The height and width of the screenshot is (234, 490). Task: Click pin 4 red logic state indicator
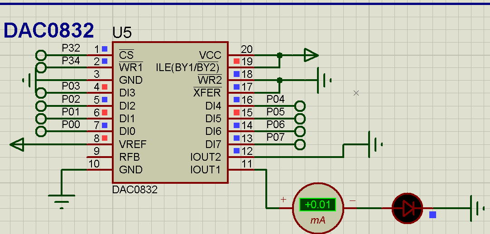[x=105, y=86]
